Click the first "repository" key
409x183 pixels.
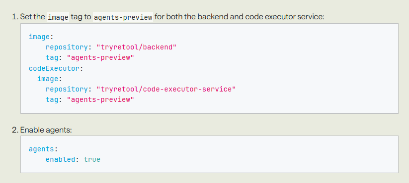[67, 47]
